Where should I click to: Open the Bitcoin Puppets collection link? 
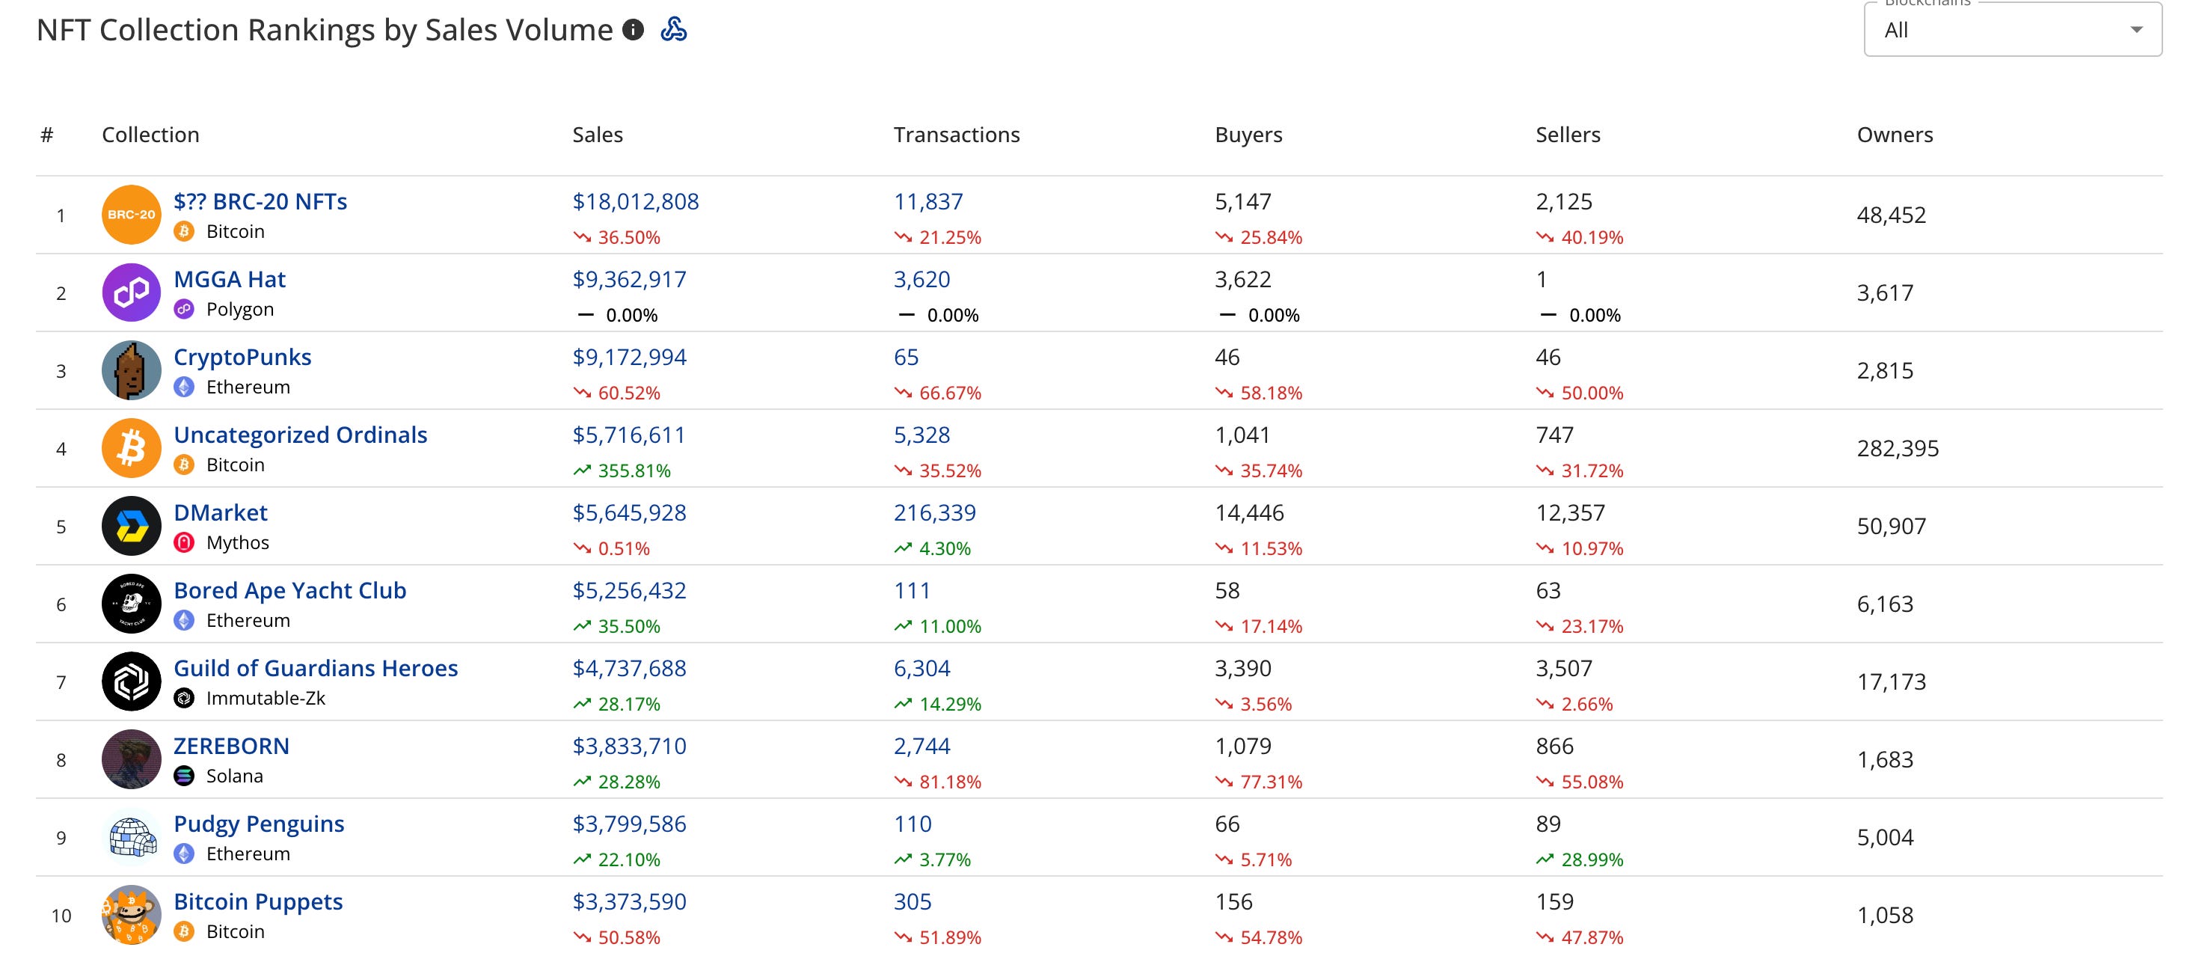click(258, 901)
